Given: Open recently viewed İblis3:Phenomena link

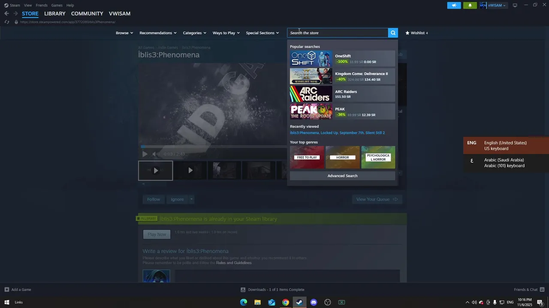Looking at the screenshot, I should pos(304,133).
